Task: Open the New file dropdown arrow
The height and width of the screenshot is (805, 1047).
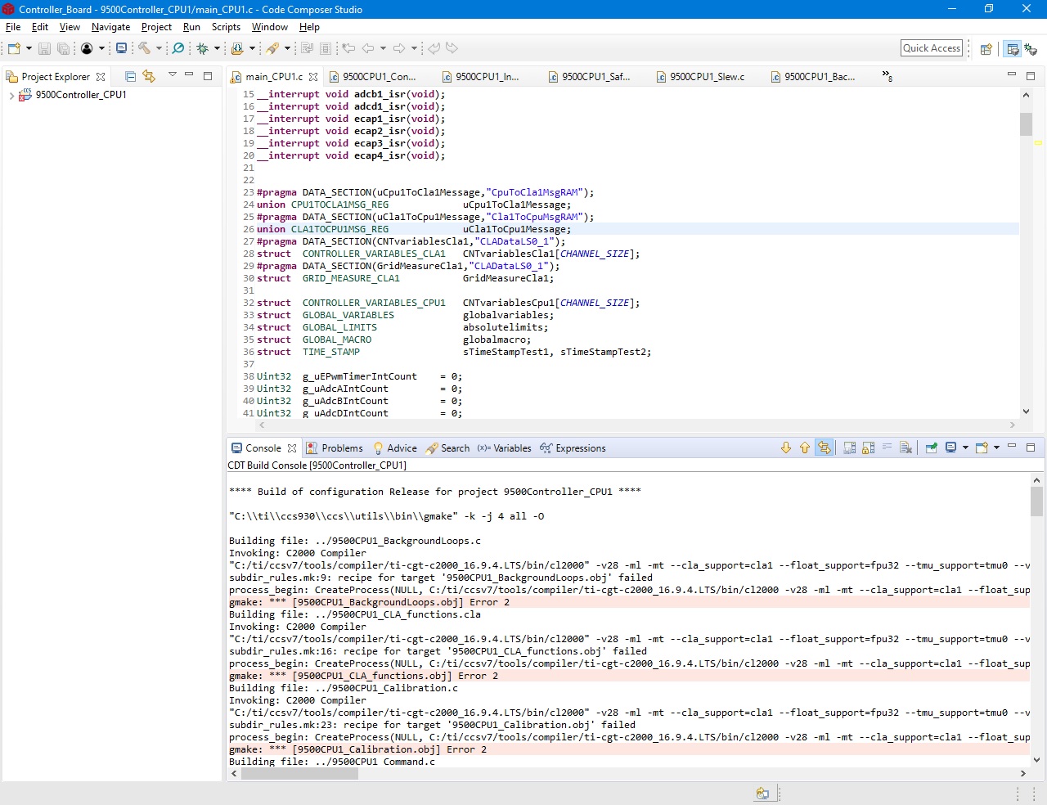Action: pos(29,49)
